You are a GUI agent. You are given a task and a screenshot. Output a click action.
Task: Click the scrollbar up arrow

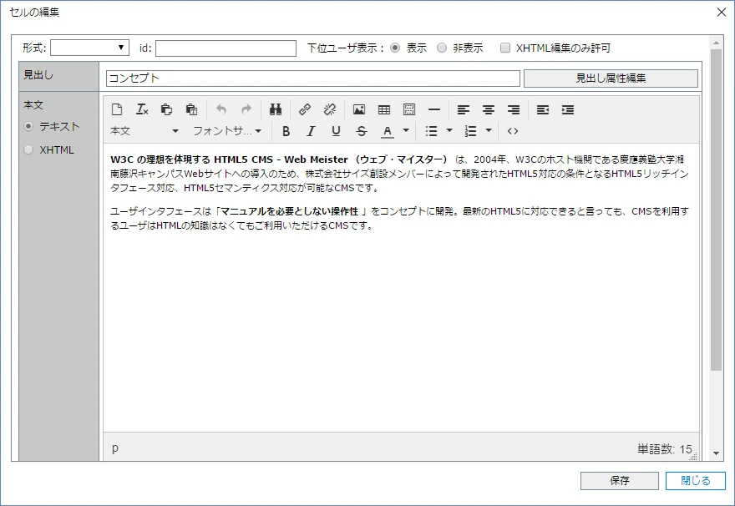[x=716, y=43]
